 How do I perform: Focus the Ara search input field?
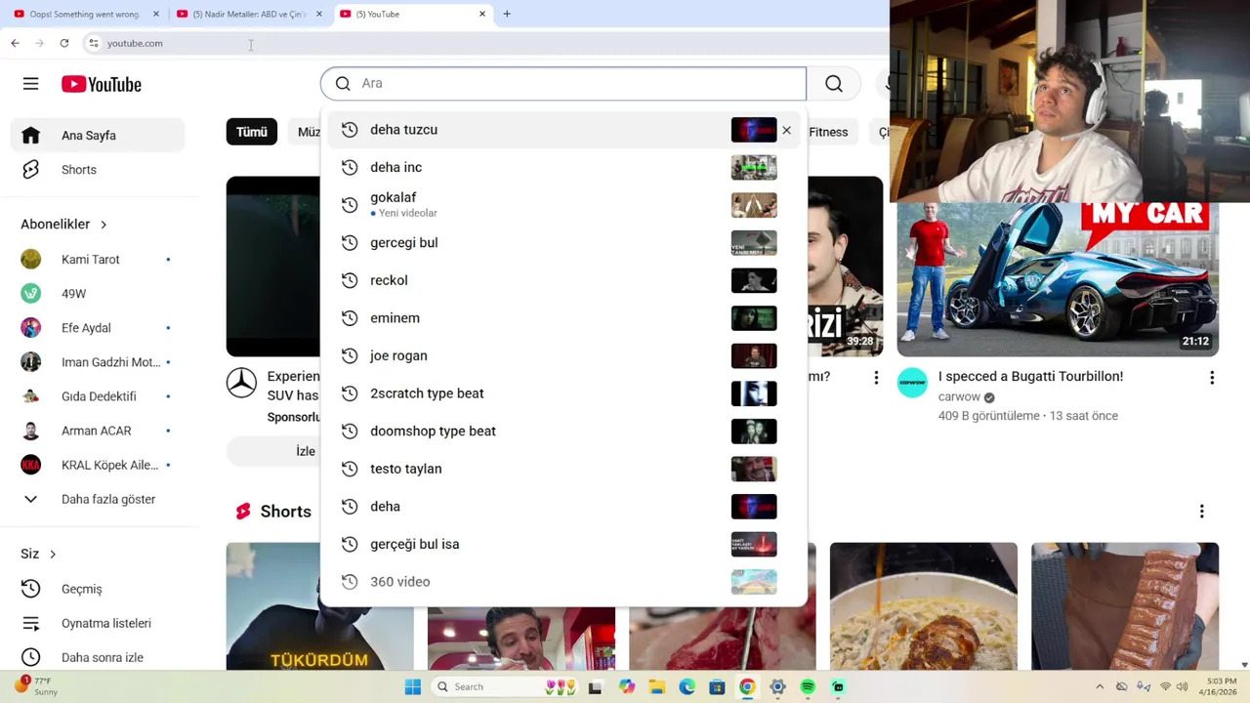pyautogui.click(x=563, y=84)
